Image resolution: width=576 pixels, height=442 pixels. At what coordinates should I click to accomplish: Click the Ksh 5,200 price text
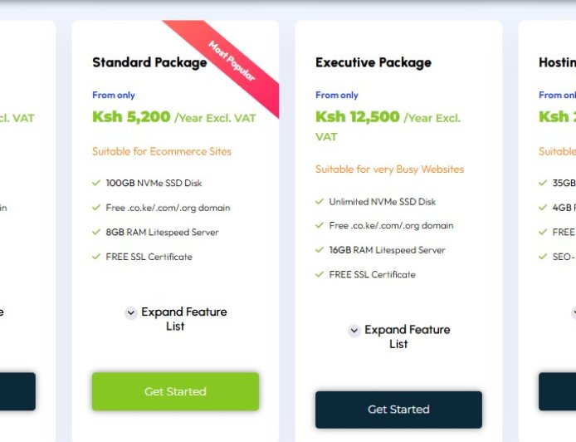(x=131, y=118)
